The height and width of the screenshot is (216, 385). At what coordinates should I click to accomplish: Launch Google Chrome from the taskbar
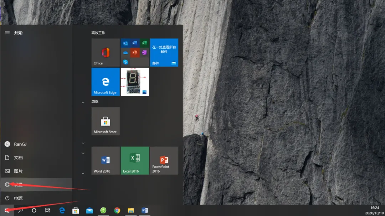(x=117, y=210)
